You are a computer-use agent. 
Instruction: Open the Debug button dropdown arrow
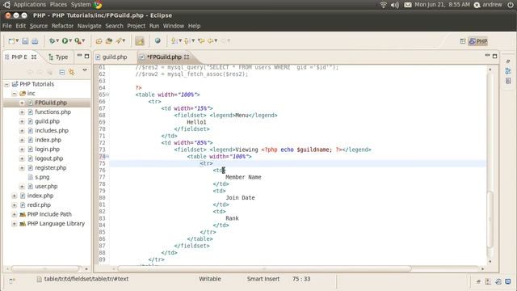coord(57,41)
